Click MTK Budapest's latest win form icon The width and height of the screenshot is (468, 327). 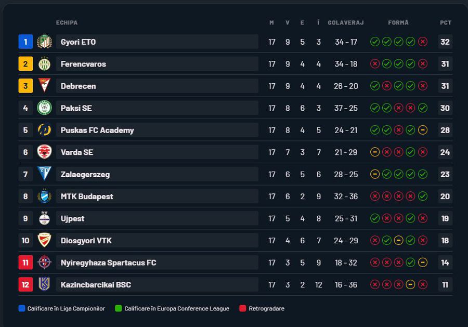point(423,197)
